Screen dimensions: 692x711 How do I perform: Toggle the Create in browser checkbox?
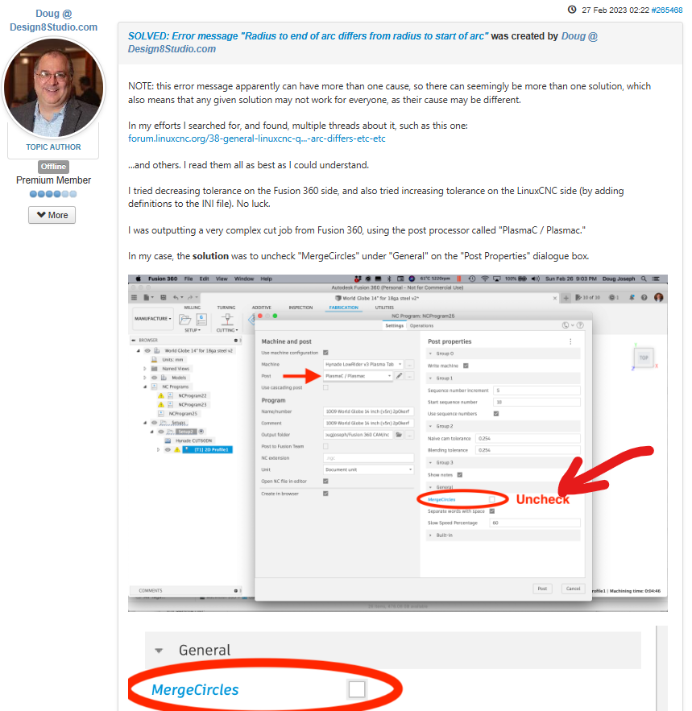325,494
